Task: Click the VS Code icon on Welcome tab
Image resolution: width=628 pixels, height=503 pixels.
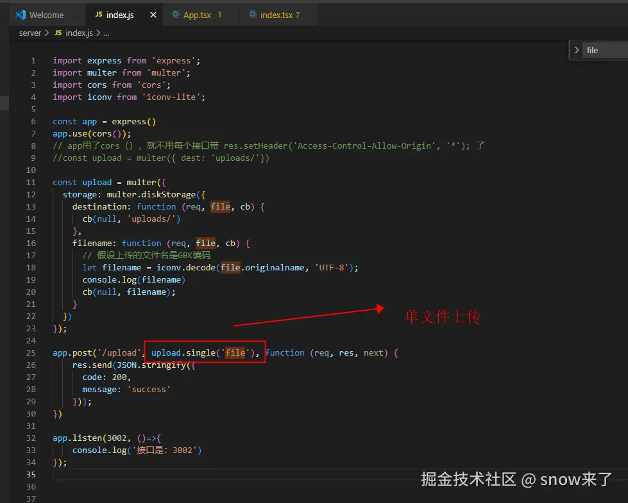Action: coord(21,15)
